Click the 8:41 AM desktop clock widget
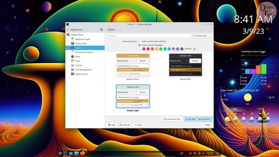Viewport: 279px width, 157px height. (253, 19)
